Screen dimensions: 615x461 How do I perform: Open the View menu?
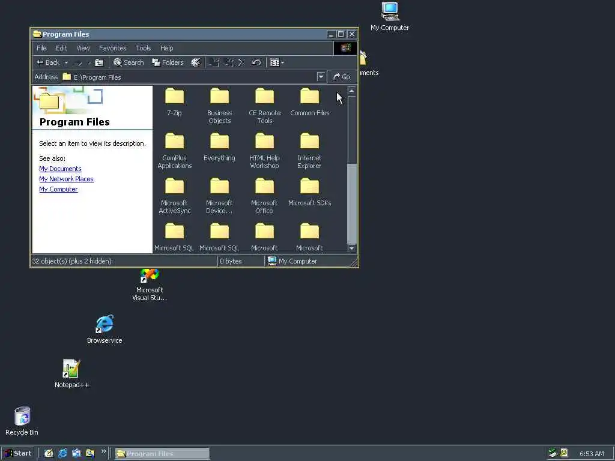(x=83, y=48)
